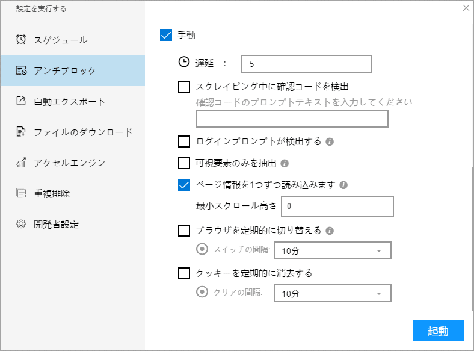Enable スクレイピング中に確認コードを検出 checkbox

[185, 87]
